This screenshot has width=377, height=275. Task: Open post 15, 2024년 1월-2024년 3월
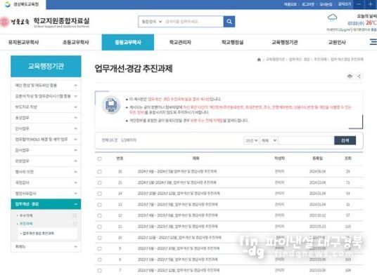tap(177, 182)
